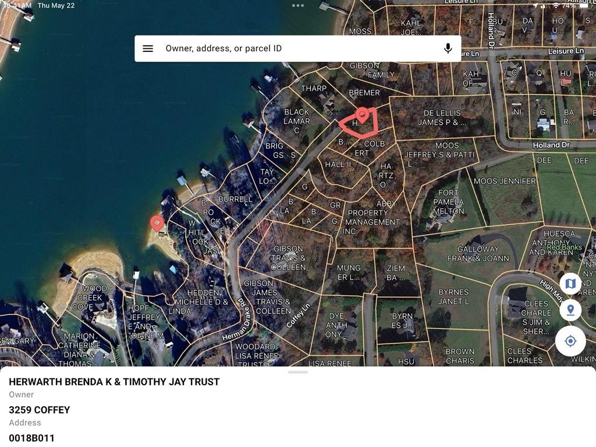Screen dimensions: 596x447
Task: Select the MOOS JENNIFER parcel
Action: point(505,182)
